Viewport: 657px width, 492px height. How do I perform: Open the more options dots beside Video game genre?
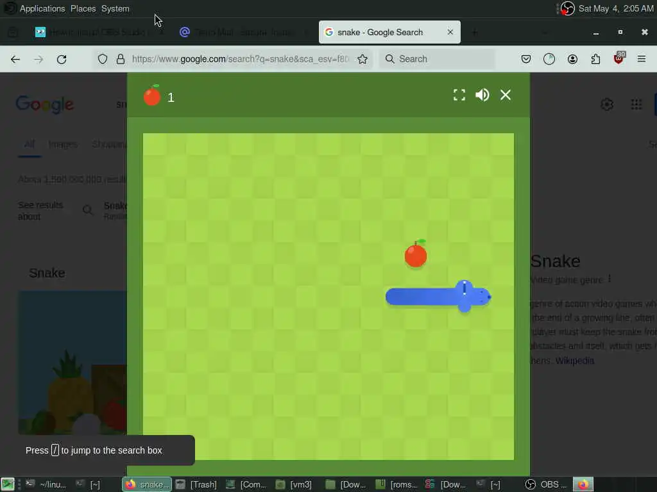point(610,279)
